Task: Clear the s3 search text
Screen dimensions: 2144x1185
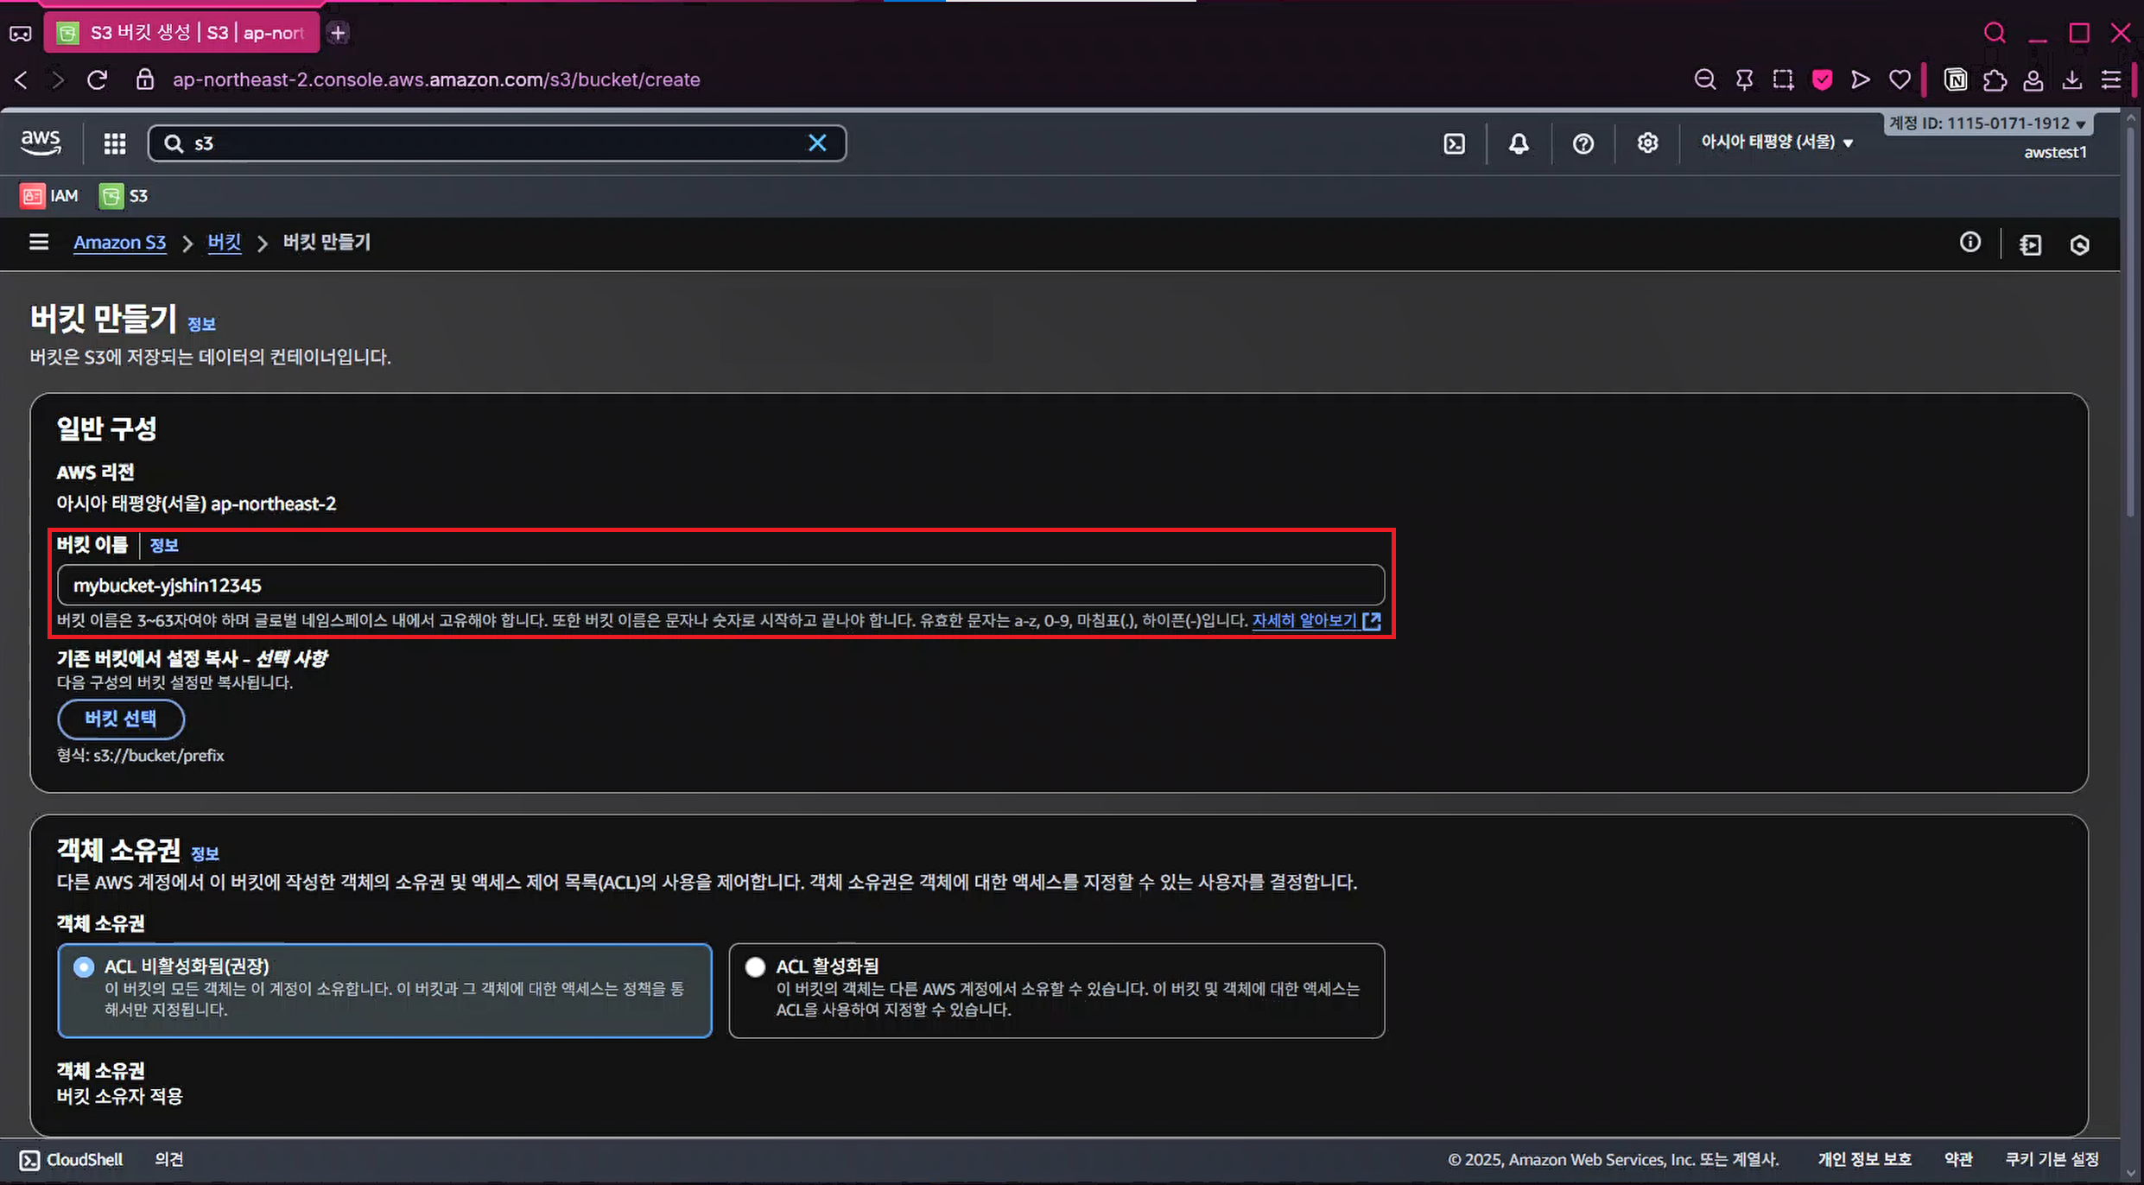Action: pos(817,143)
